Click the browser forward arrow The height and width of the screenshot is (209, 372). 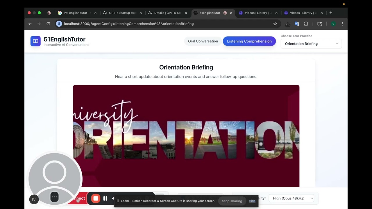tap(39, 24)
